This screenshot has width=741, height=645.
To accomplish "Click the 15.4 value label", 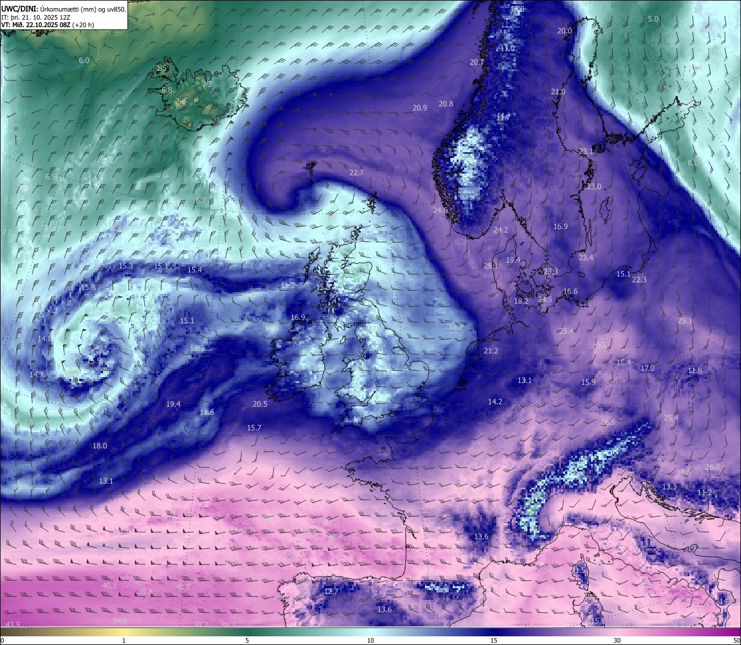I will [195, 270].
